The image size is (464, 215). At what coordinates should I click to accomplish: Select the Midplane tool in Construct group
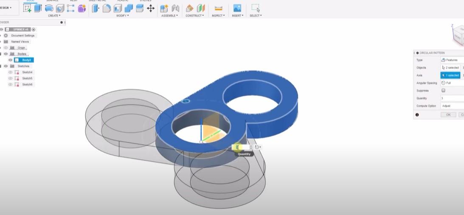coord(201,8)
